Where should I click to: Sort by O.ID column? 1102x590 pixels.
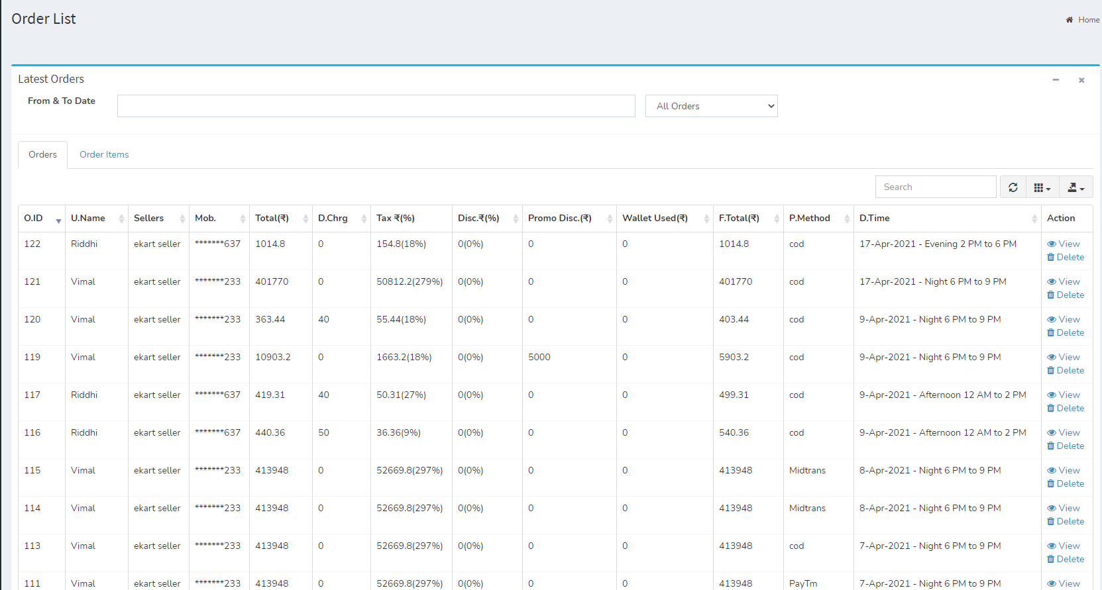pos(42,219)
